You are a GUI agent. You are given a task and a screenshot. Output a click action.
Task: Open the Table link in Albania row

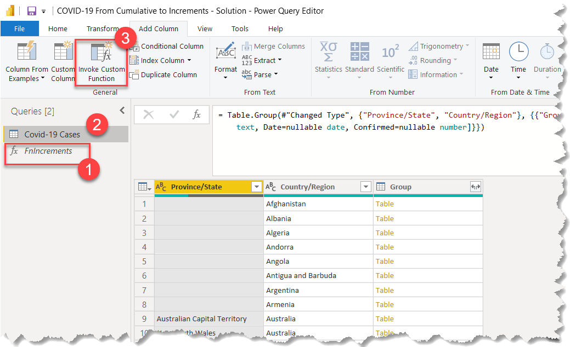coord(385,218)
